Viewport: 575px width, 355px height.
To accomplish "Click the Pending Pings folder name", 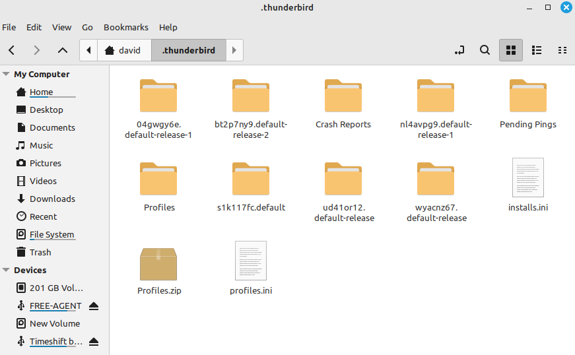I will click(528, 125).
